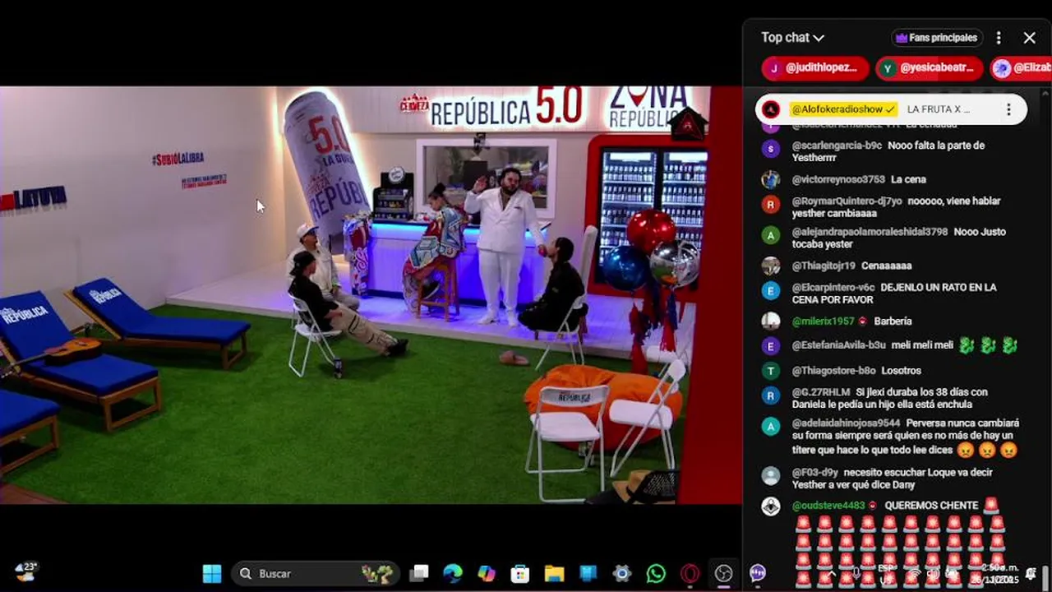1052x592 pixels.
Task: Switch to Opera browser in taskbar
Action: point(690,573)
